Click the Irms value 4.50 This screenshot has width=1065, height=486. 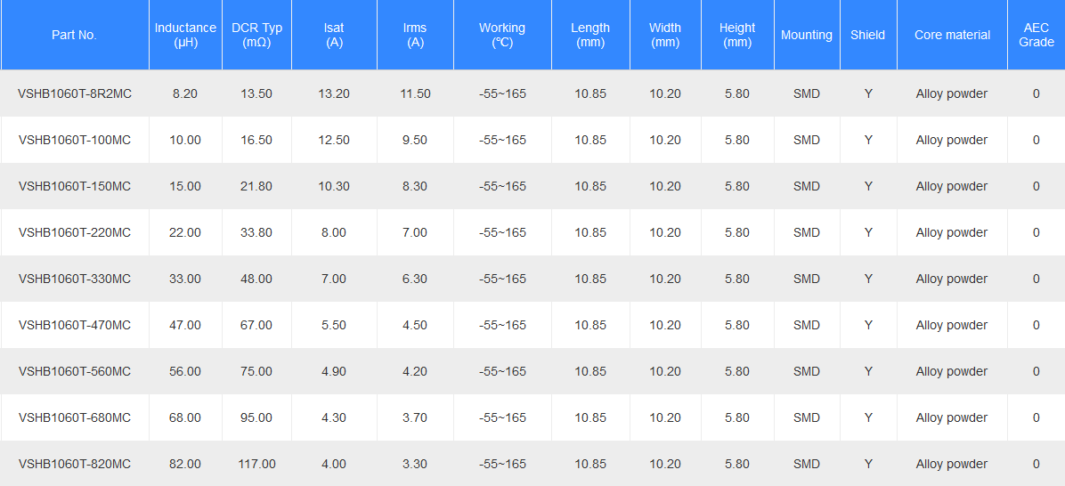coord(415,325)
